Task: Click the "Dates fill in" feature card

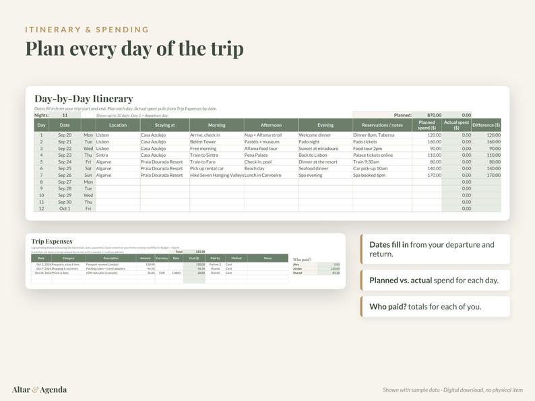Action: click(435, 249)
